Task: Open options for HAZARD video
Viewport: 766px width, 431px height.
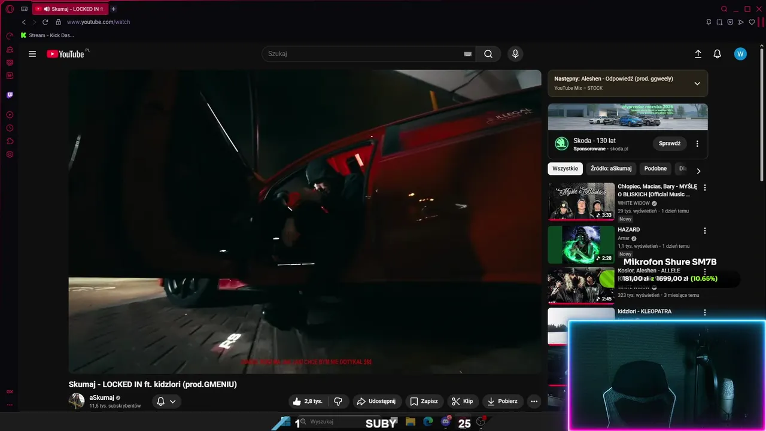Action: [x=705, y=230]
